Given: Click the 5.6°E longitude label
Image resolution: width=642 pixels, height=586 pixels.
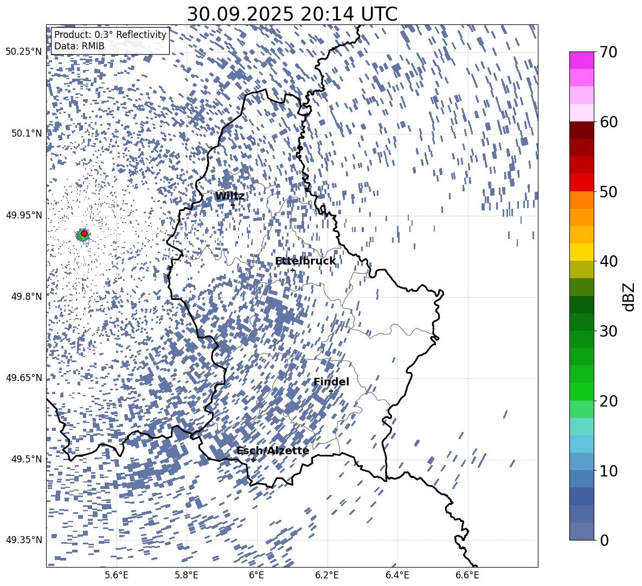Looking at the screenshot, I should pyautogui.click(x=117, y=576).
